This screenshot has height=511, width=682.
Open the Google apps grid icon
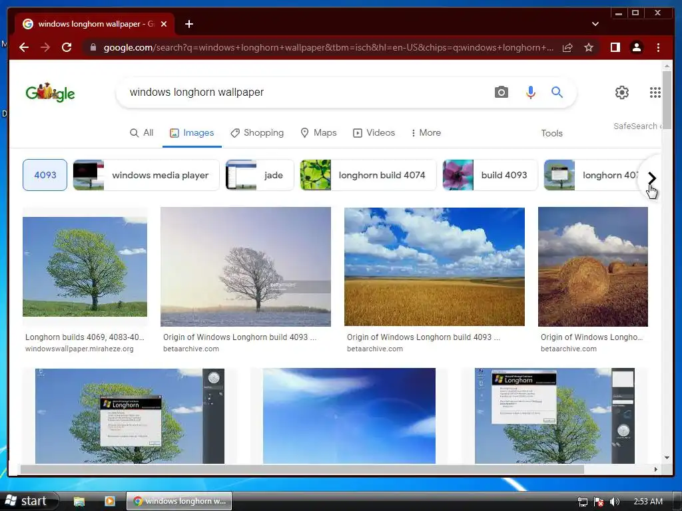coord(655,92)
